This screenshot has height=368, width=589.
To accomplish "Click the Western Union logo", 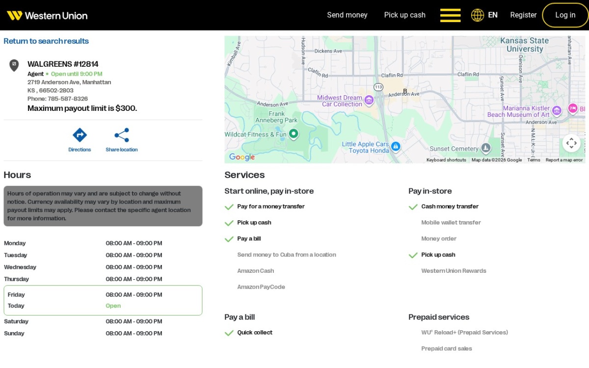I will coord(47,15).
